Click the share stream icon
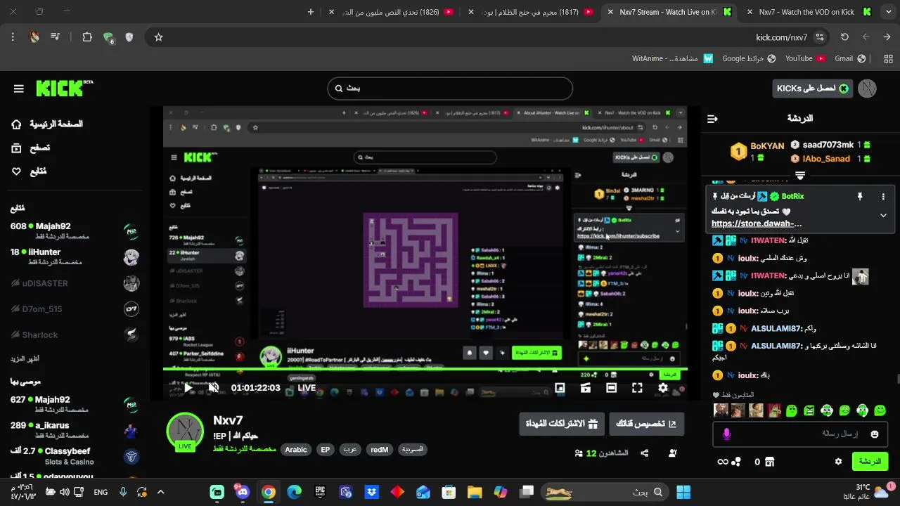This screenshot has height=506, width=900. [x=645, y=453]
